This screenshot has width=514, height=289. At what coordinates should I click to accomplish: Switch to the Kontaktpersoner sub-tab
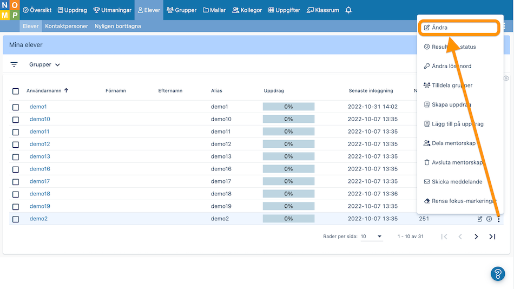[67, 26]
